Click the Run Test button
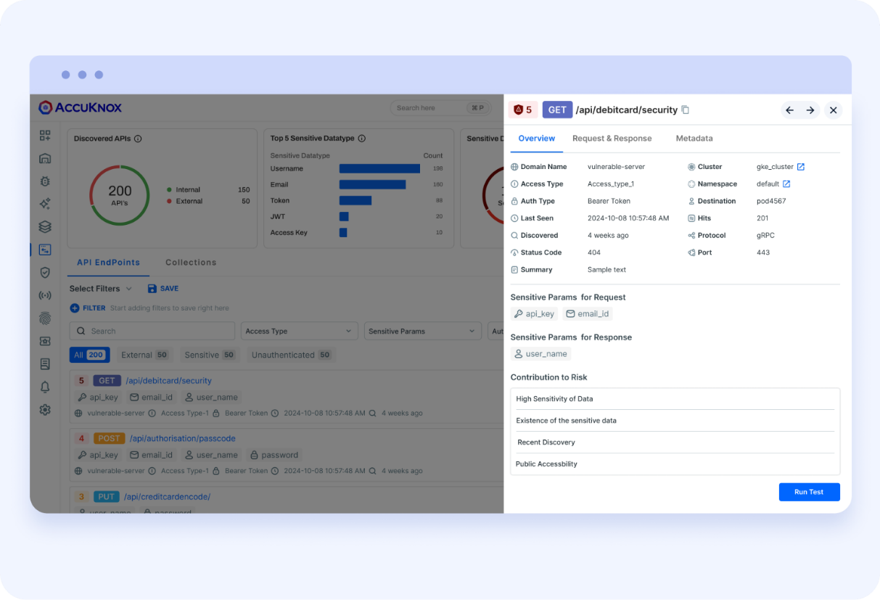 [809, 492]
